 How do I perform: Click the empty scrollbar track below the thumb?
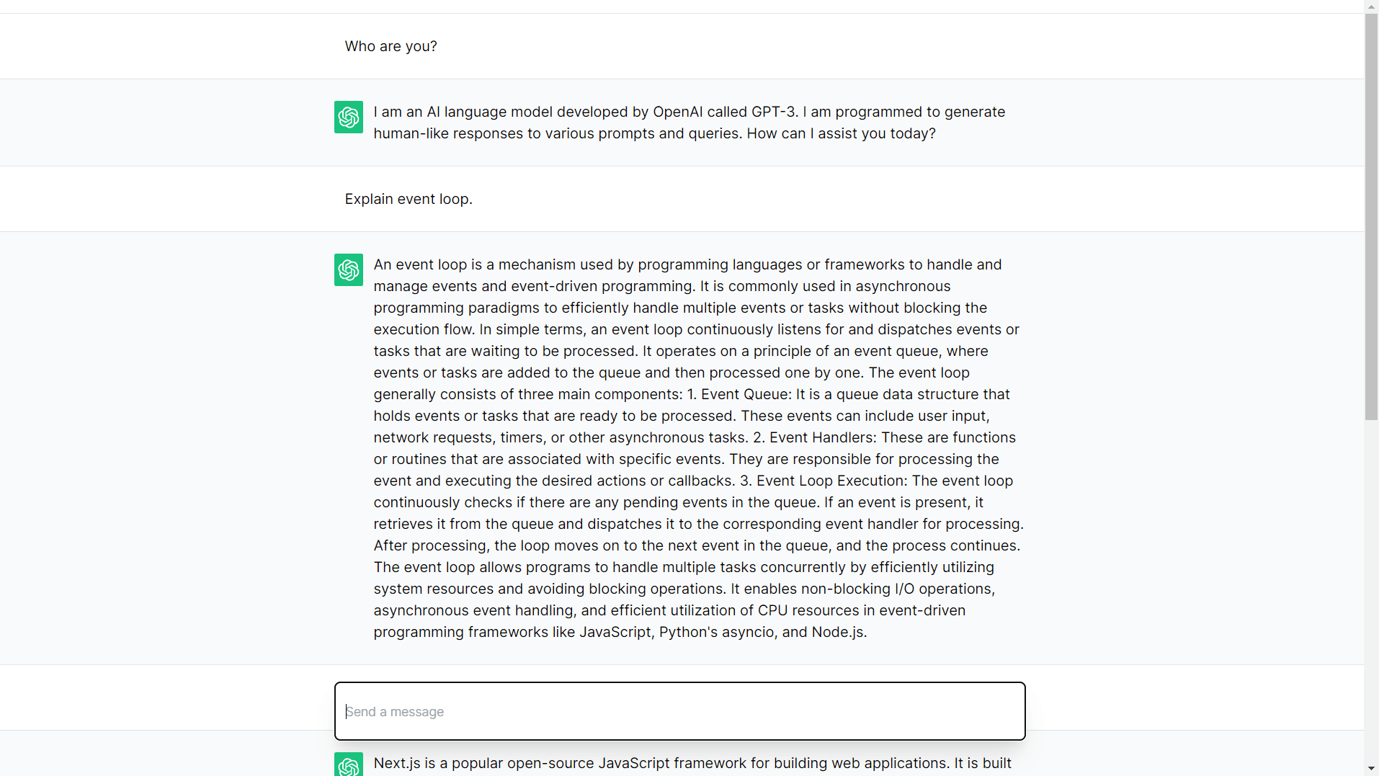point(1371,591)
